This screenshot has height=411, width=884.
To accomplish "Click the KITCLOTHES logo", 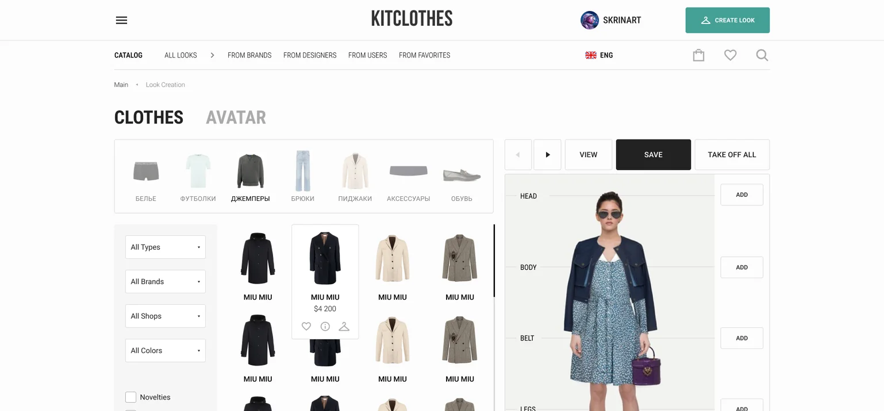I will point(412,19).
